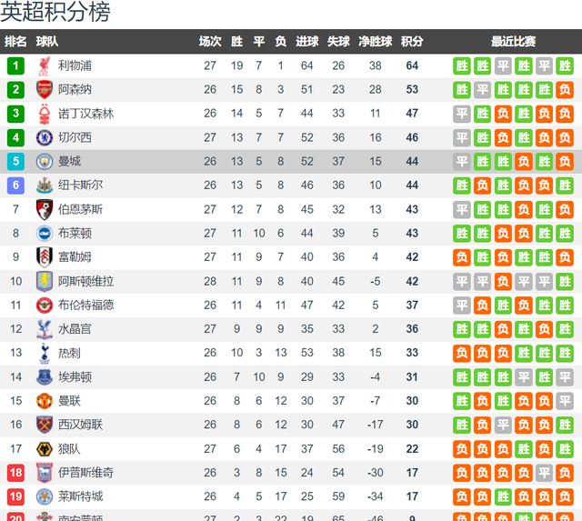Click the Manchester United (曼联) crest icon
The image size is (582, 521).
pos(45,401)
